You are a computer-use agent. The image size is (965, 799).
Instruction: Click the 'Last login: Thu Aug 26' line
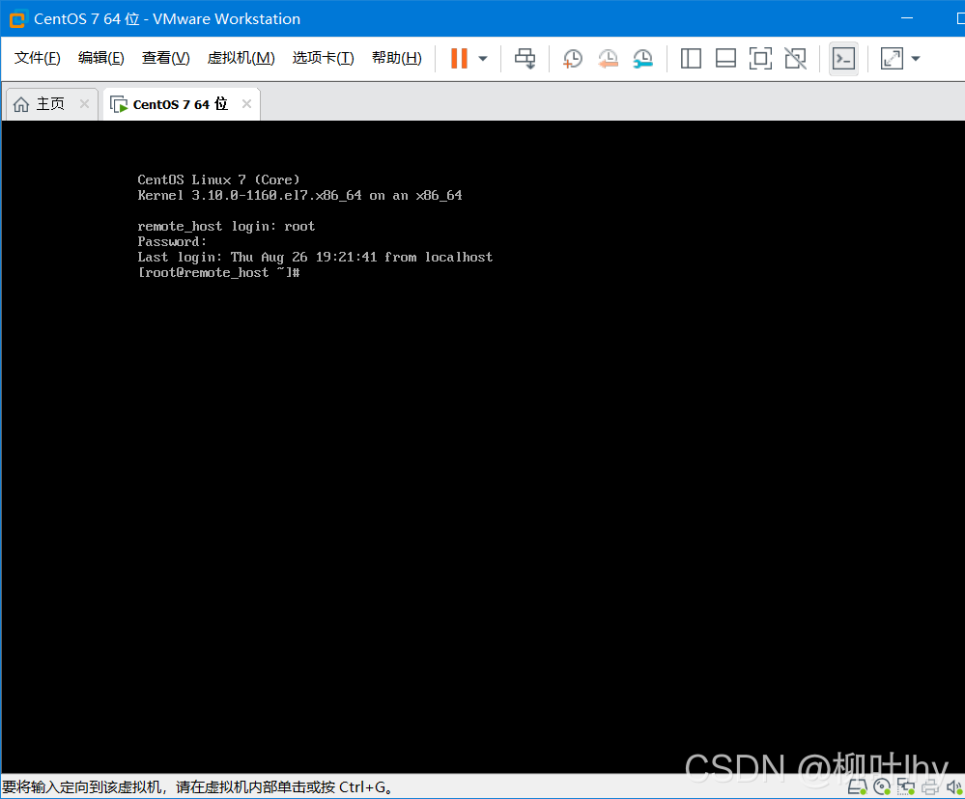(315, 257)
